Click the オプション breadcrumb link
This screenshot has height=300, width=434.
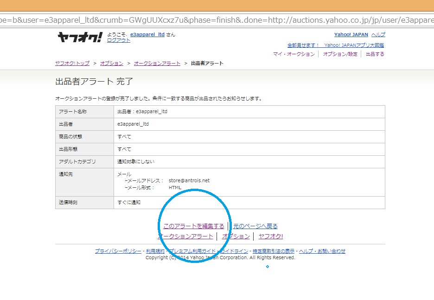pyautogui.click(x=112, y=63)
